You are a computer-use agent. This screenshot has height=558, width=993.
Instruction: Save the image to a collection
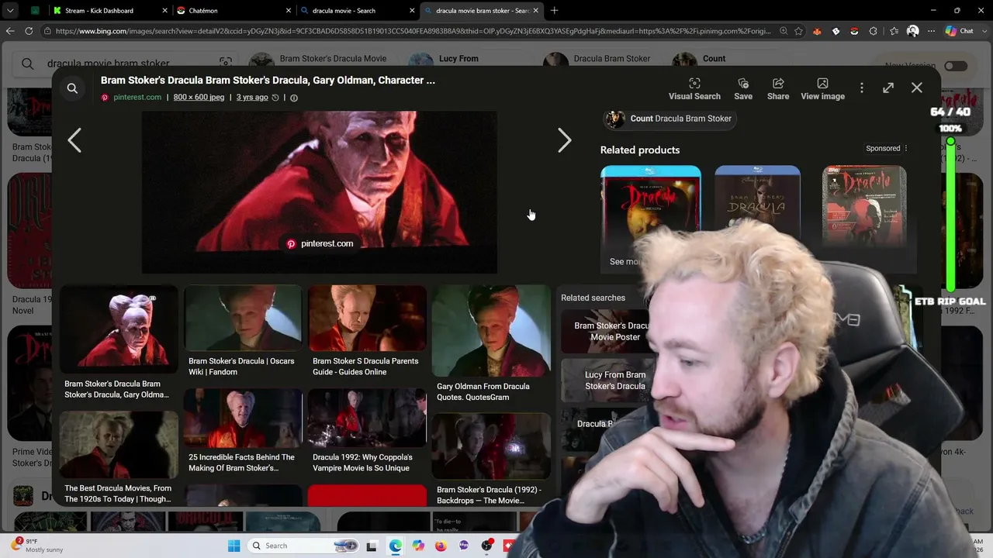[743, 89]
